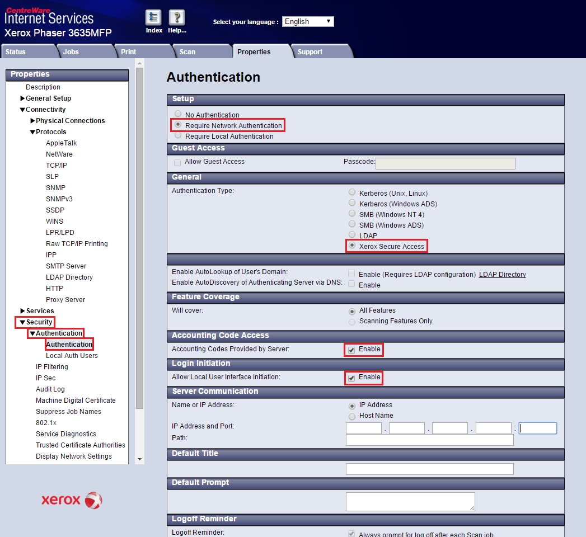
Task: Expand the Services tree node
Action: (22, 311)
